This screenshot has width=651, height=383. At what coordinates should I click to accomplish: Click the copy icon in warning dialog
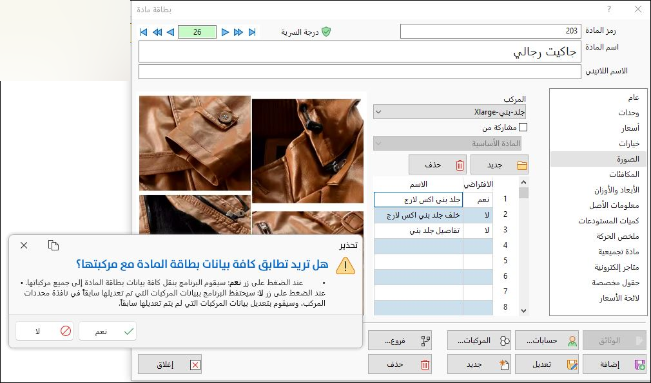(53, 245)
